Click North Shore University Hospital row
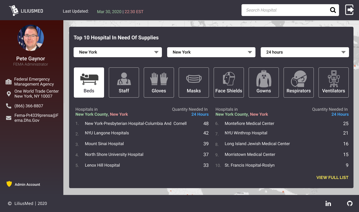 pos(142,155)
